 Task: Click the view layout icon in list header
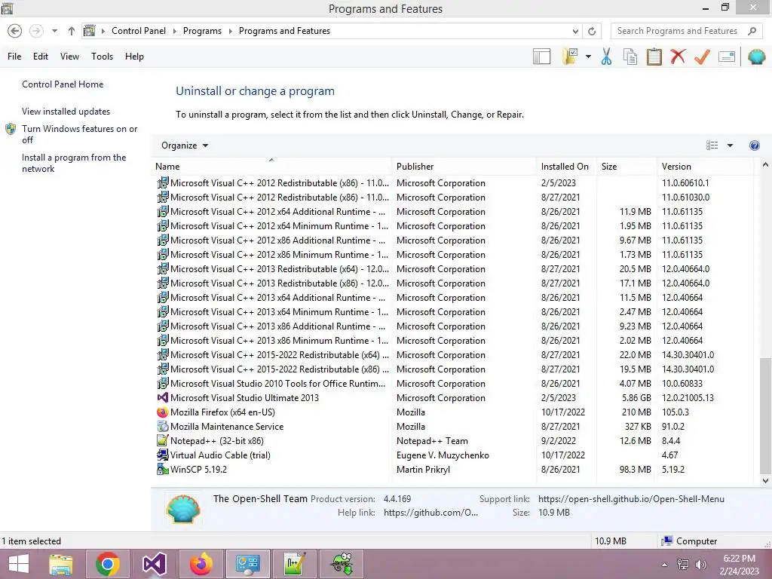[x=712, y=146]
